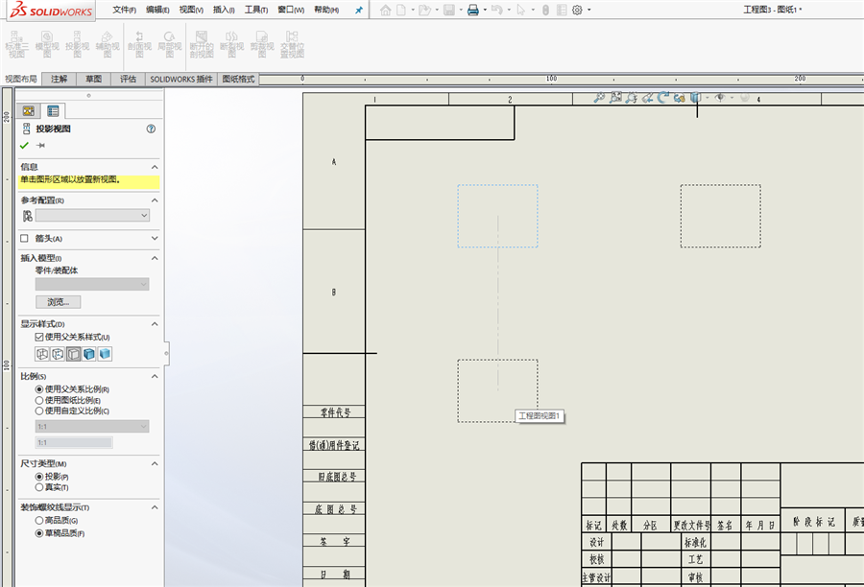This screenshot has height=587, width=864.
Task: Click the Select cursor tool icon
Action: [520, 10]
